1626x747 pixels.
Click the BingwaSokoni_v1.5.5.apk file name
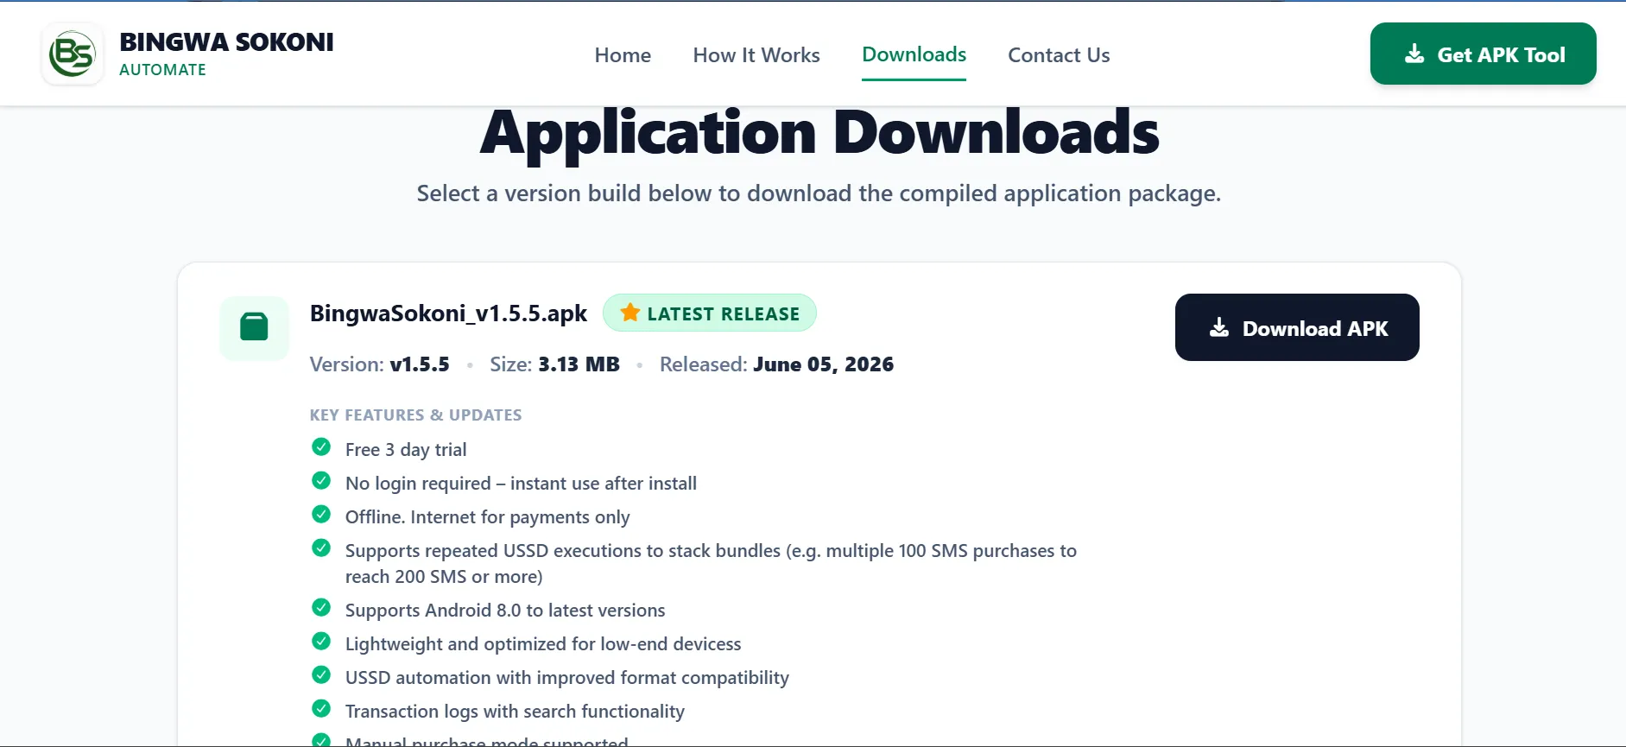coord(448,313)
